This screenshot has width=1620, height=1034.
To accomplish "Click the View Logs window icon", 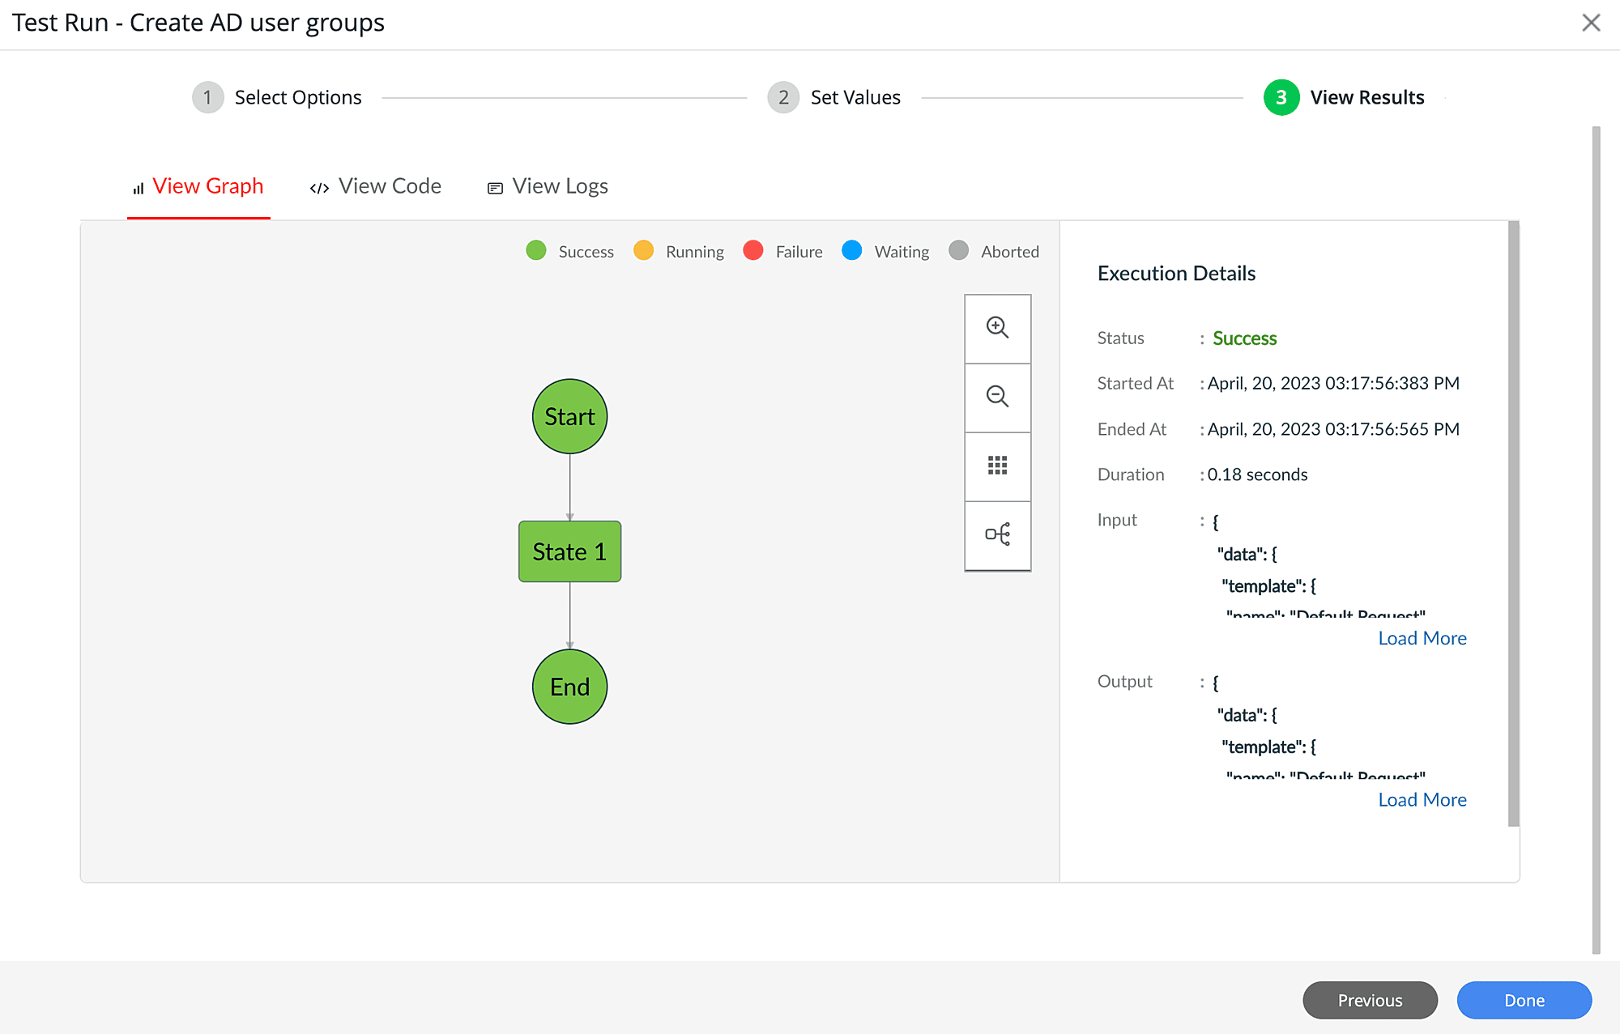I will (x=495, y=189).
